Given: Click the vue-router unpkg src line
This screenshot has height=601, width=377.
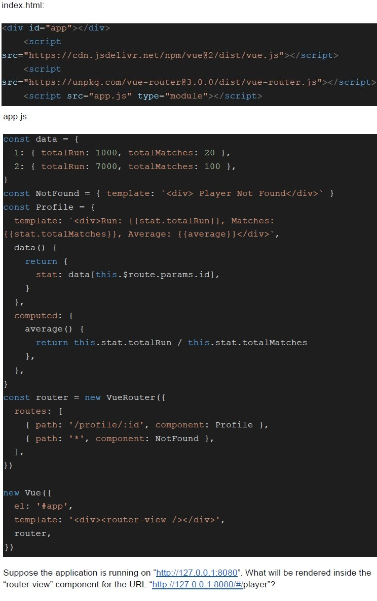Looking at the screenshot, I should (x=188, y=82).
